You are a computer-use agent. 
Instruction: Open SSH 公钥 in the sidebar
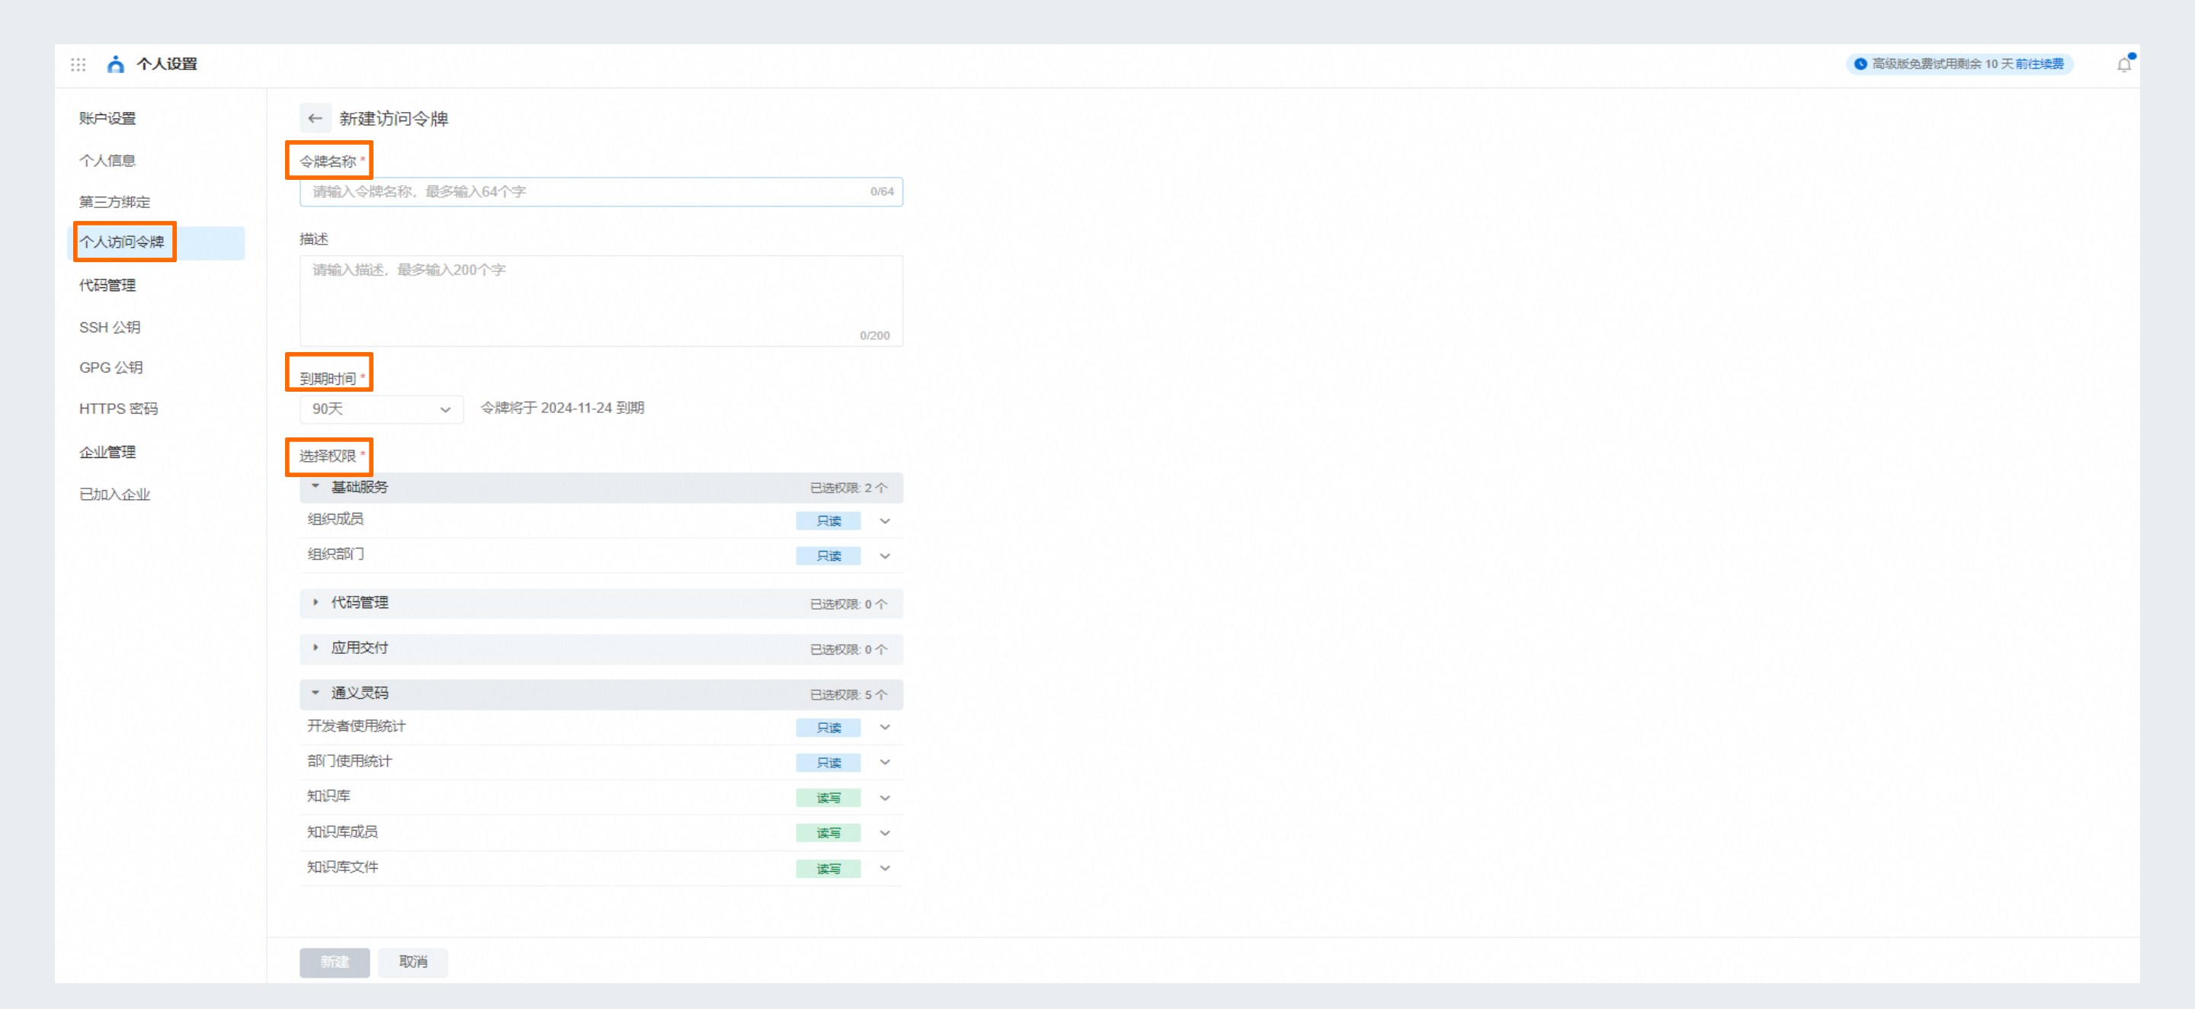pos(110,327)
